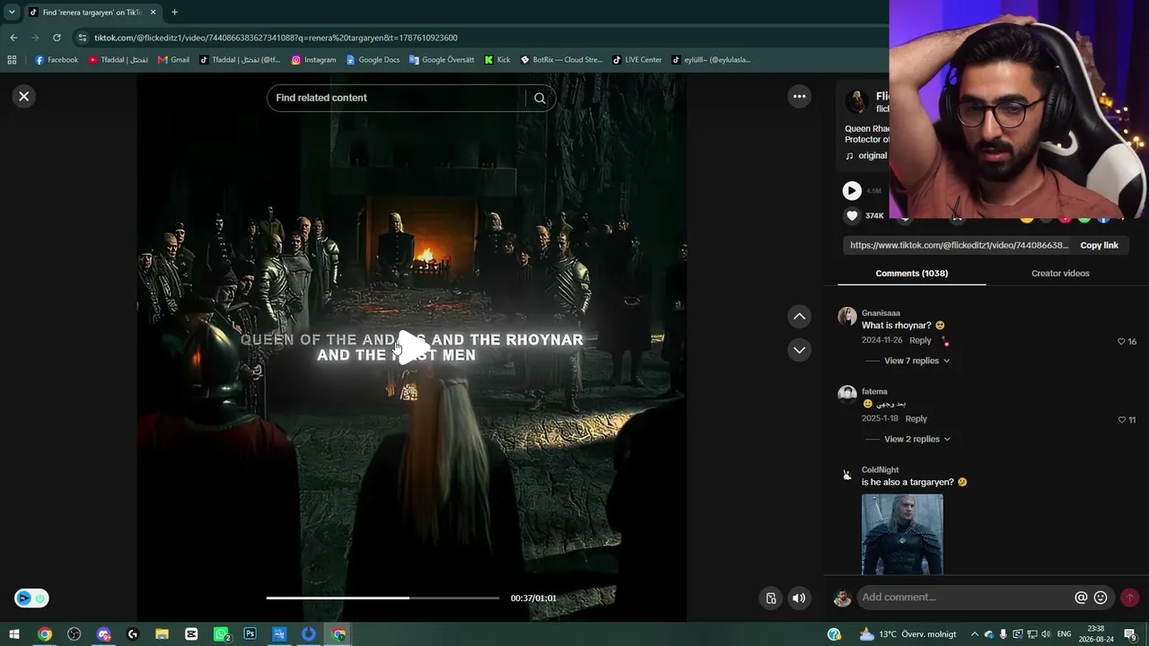Open the BotRix bookmark
Image resolution: width=1149 pixels, height=646 pixels.
pos(561,60)
